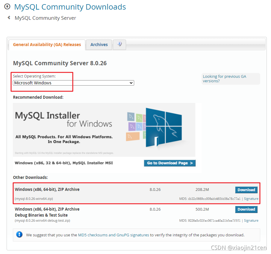Switch to General Availability (GA) Releases tab

(47, 45)
